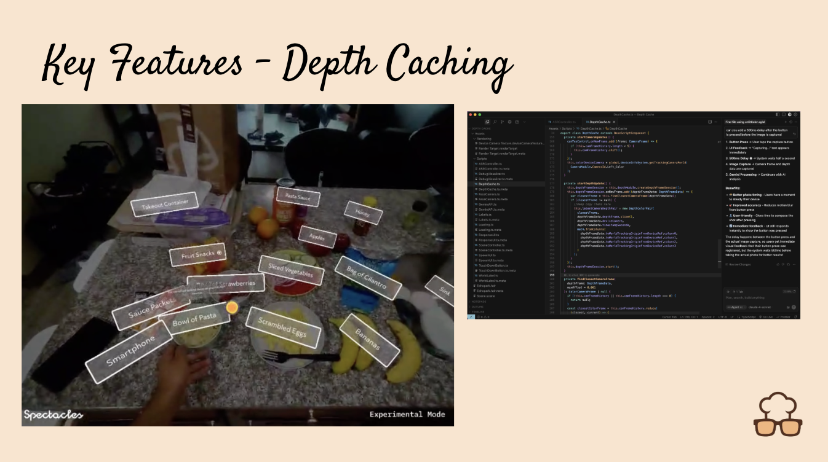Image resolution: width=828 pixels, height=462 pixels.
Task: Toggle the primary sidebar layout icon
Action: click(x=778, y=114)
